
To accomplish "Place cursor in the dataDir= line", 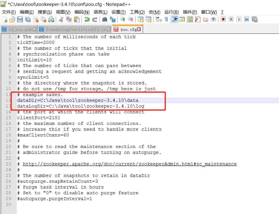I will (78, 100).
